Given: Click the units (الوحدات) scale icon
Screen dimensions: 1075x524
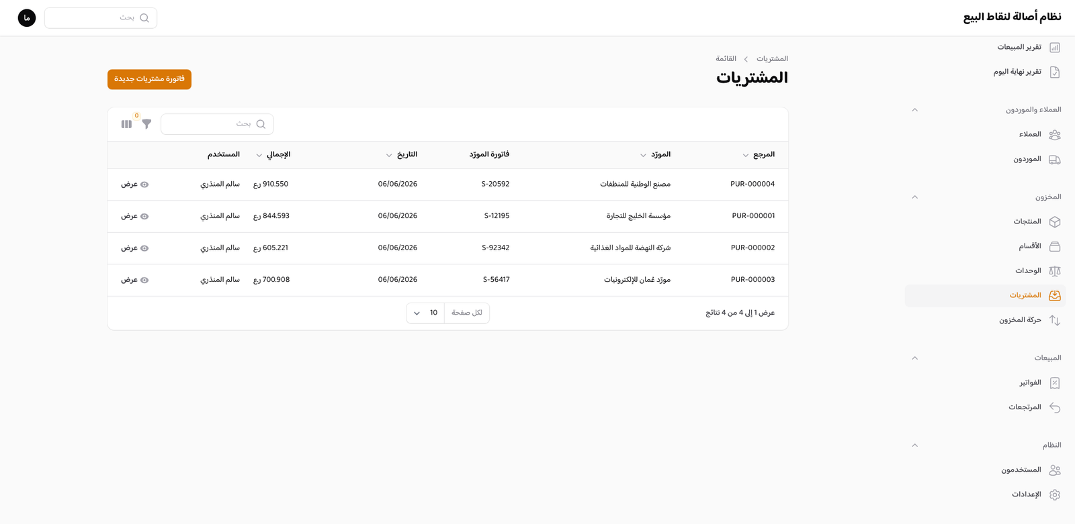Looking at the screenshot, I should tap(1055, 271).
